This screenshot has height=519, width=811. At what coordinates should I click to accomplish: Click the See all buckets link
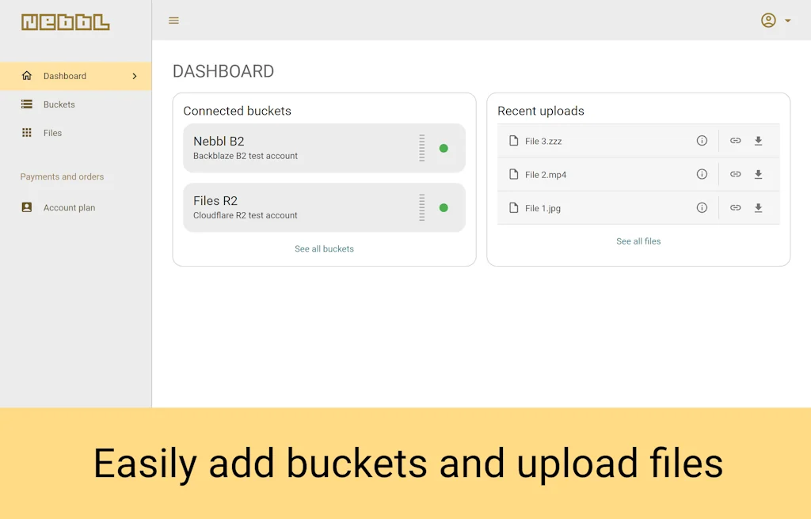coord(324,249)
